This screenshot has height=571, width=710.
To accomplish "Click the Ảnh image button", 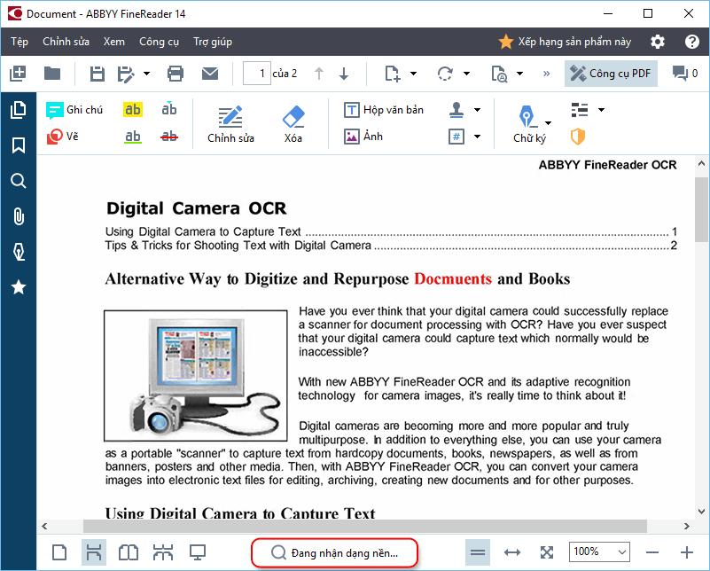I will (x=363, y=137).
